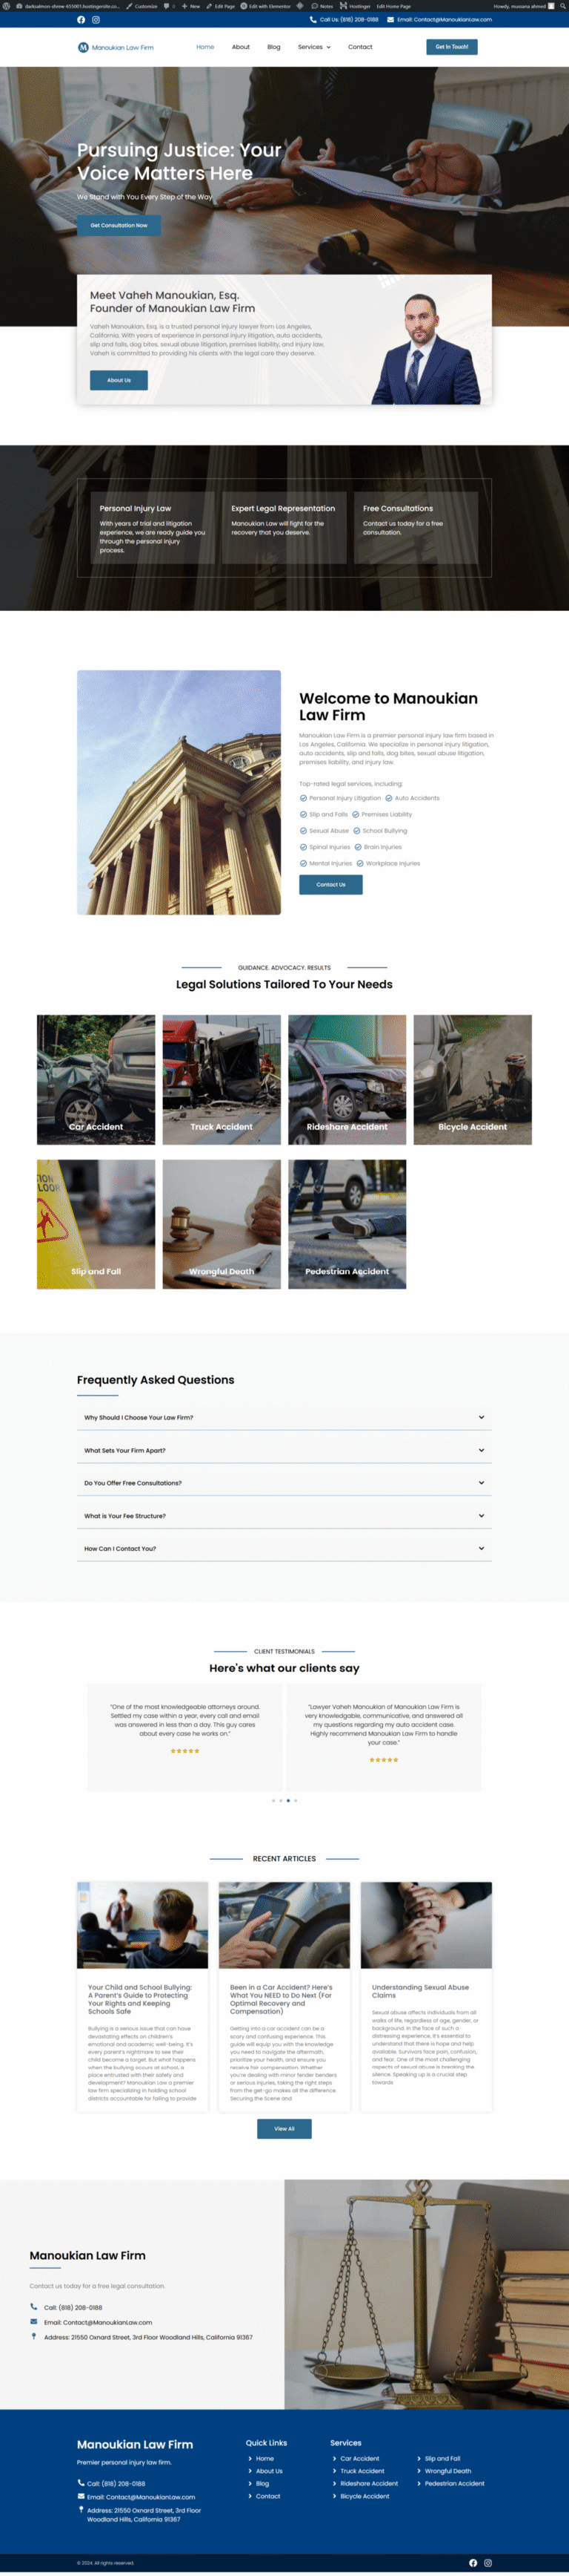Expand 'What is Your Fee Structure?' question

pos(284,1516)
